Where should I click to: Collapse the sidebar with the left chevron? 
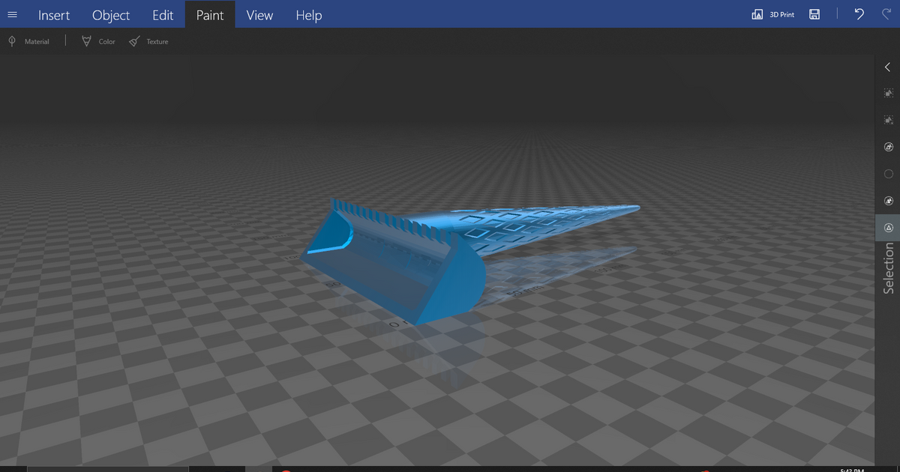887,67
